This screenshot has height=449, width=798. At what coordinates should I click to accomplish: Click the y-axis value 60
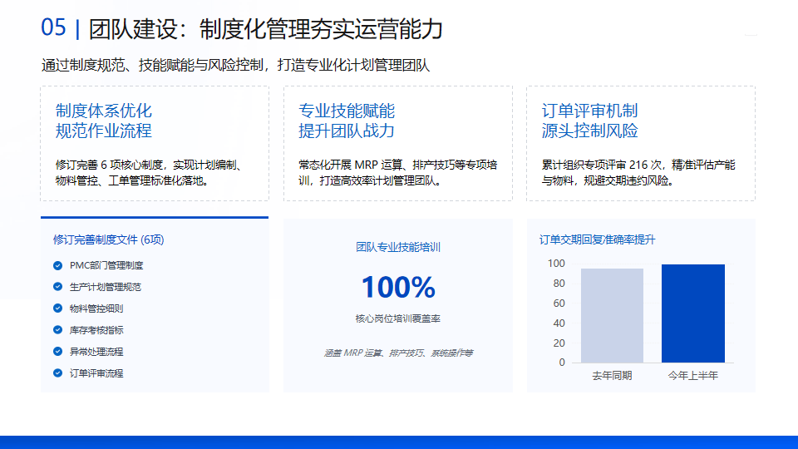(x=559, y=303)
